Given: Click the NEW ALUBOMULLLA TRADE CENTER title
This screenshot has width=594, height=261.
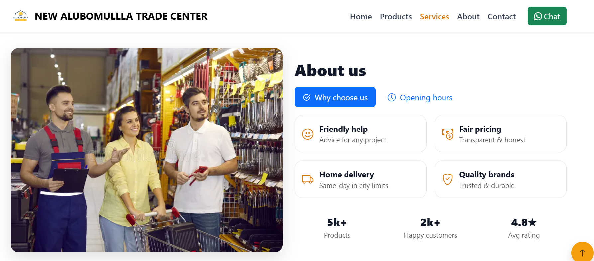Looking at the screenshot, I should point(121,16).
